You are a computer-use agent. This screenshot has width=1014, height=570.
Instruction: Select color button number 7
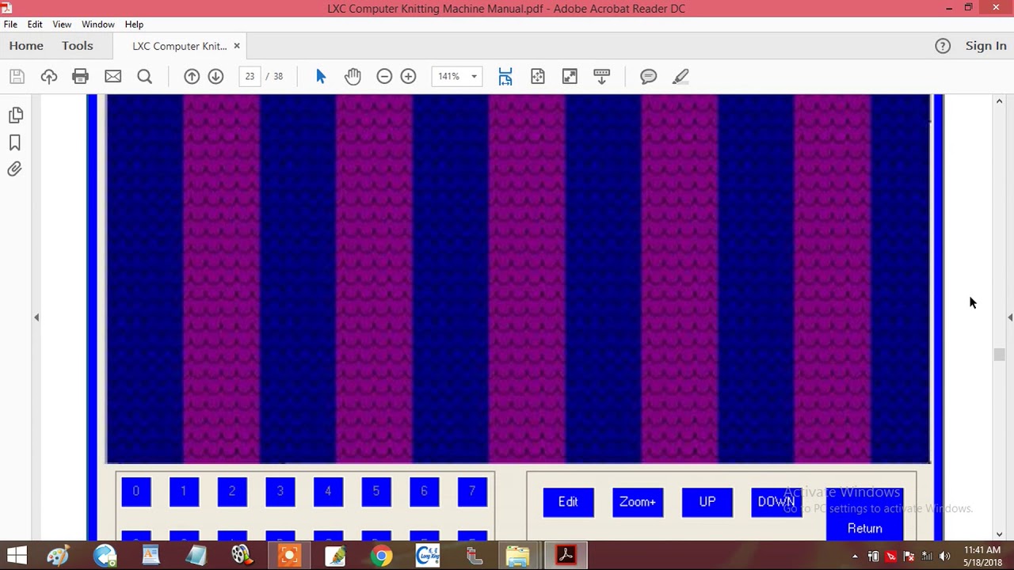click(472, 492)
